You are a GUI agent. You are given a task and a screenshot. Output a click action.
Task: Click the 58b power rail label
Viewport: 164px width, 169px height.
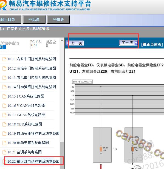coord(72,108)
